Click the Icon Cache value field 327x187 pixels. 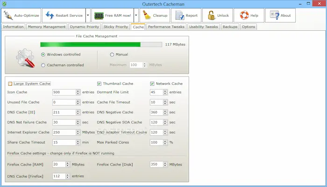(x=64, y=92)
